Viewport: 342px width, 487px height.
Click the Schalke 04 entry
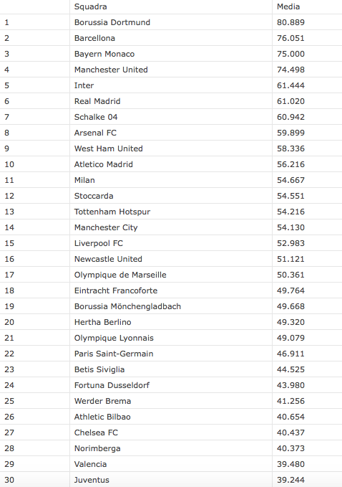[x=96, y=117]
